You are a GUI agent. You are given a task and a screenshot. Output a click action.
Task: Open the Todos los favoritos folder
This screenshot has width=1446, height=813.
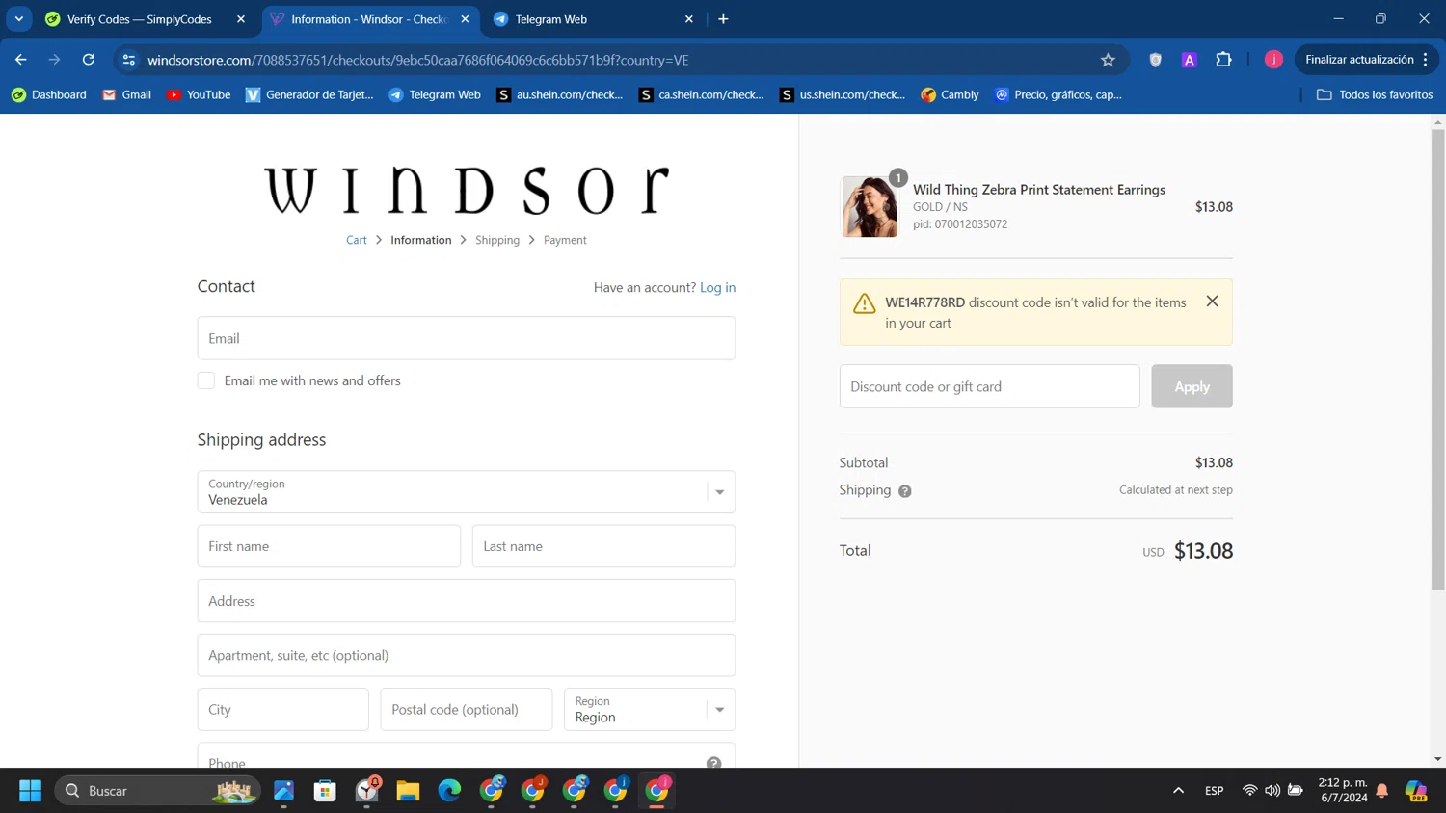[1375, 94]
